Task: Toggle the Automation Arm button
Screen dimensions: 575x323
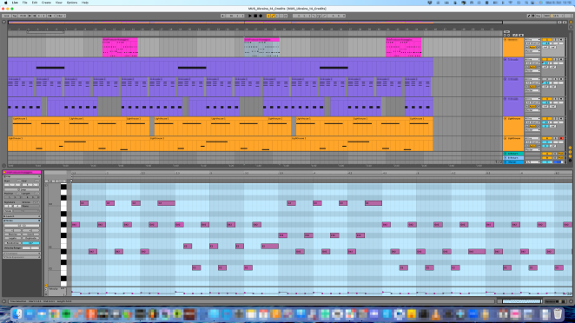Action: coord(273,16)
